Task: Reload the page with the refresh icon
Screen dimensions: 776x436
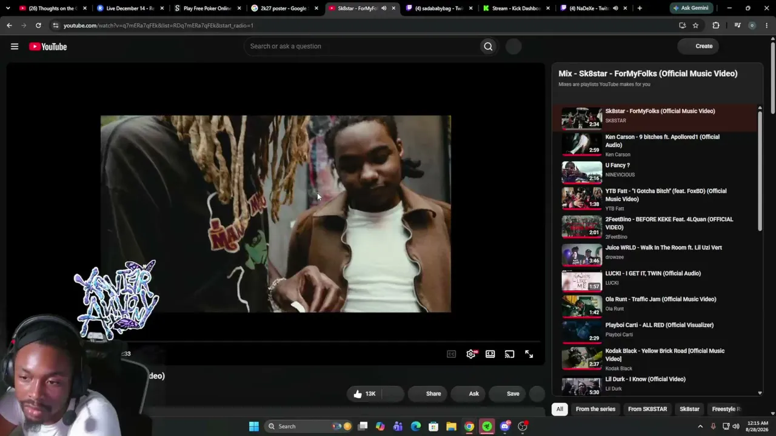Action: [38, 25]
